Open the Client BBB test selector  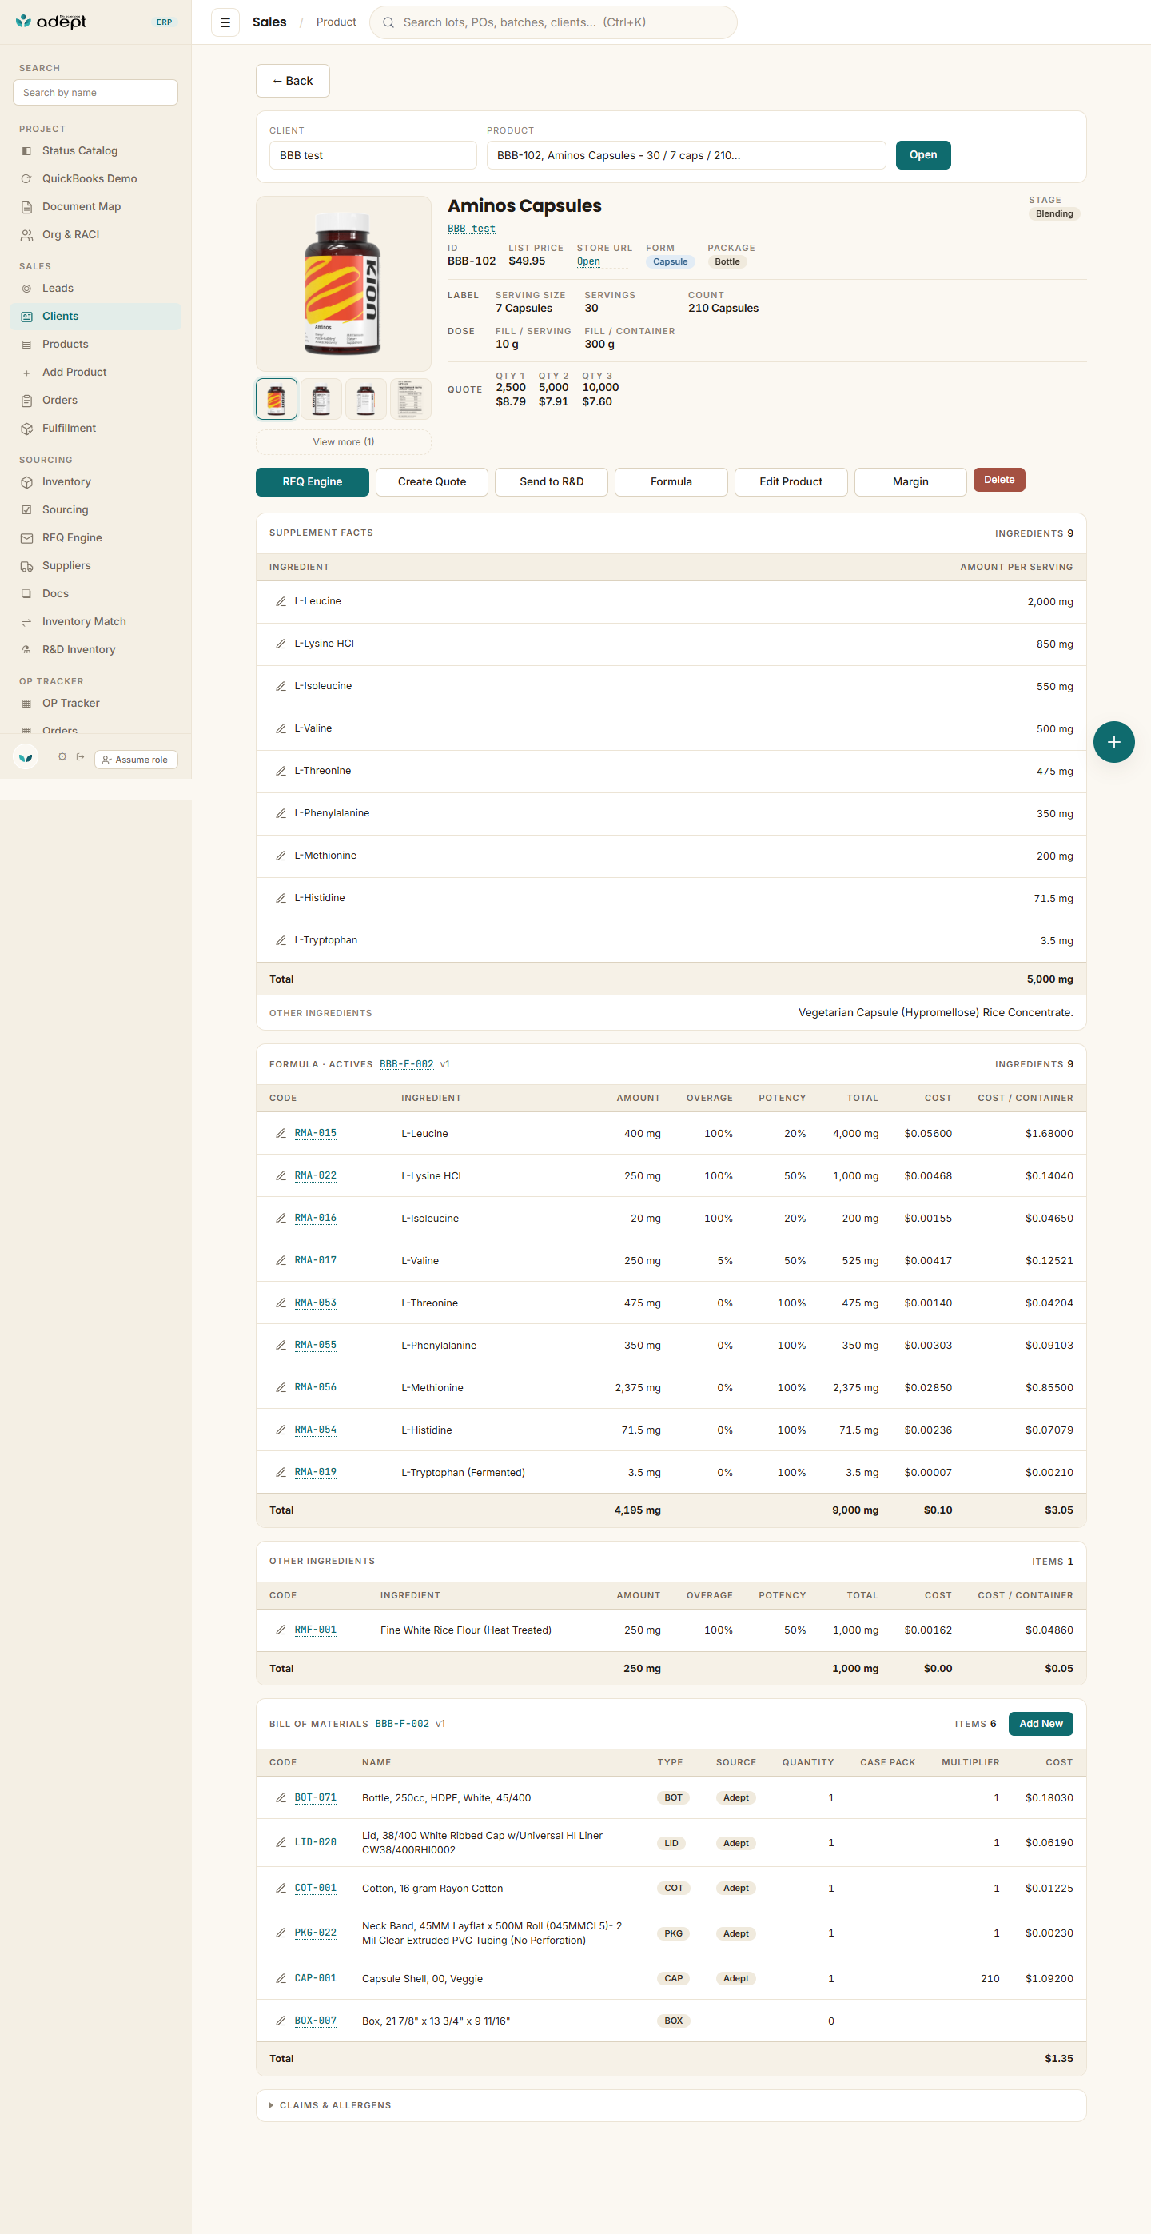click(372, 155)
